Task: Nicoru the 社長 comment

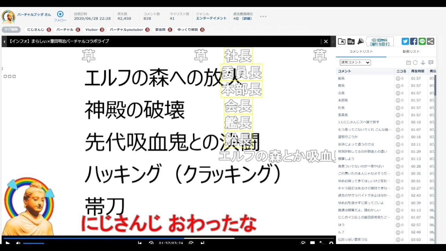Action: (398, 108)
